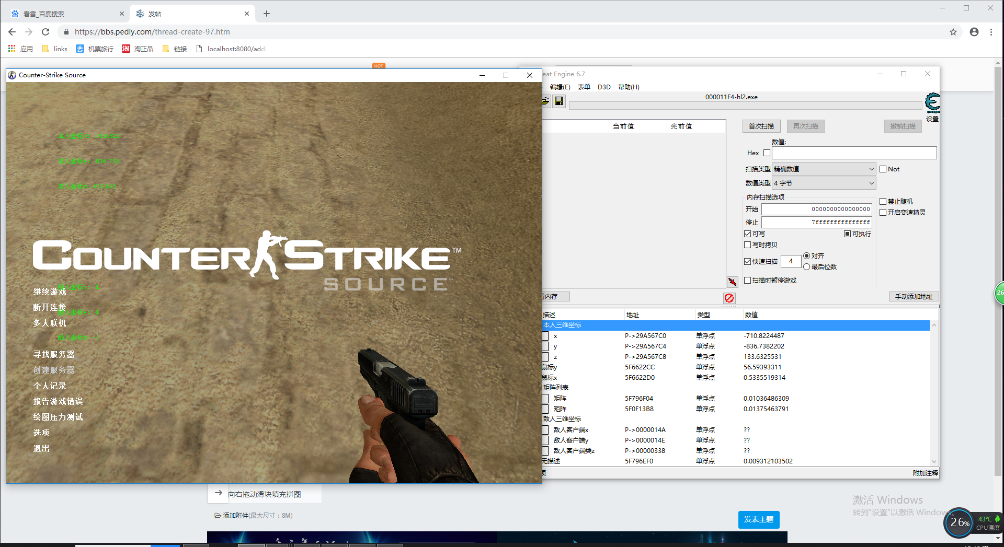
Task: Click 继续游戏 in the game menu
Action: (50, 292)
